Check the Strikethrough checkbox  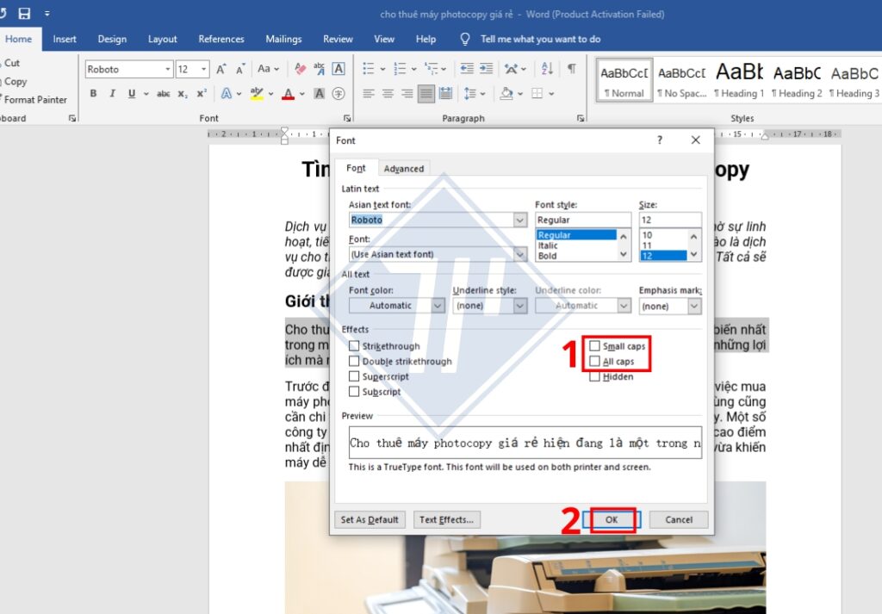pyautogui.click(x=354, y=346)
